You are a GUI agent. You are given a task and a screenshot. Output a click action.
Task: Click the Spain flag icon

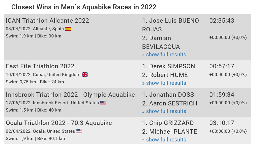[x=68, y=29]
